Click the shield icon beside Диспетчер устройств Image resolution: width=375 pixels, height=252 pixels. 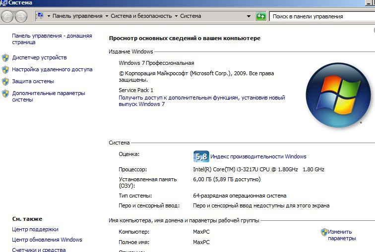pos(5,58)
